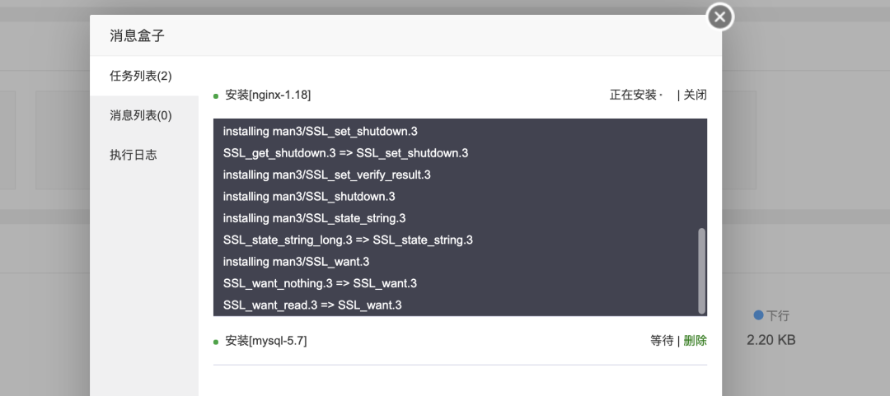Click the green dot beside 安装[nginx-1.18]
The image size is (890, 396).
[x=216, y=96]
